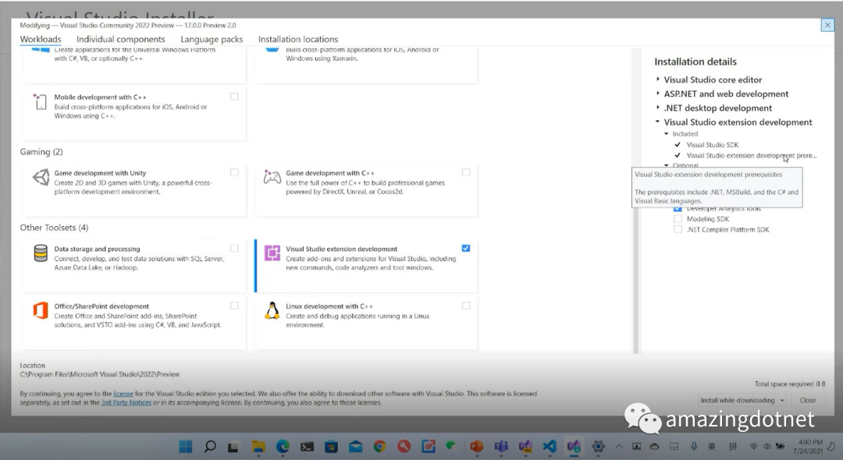Open Task View from the taskbar
The image size is (843, 460).
[233, 447]
